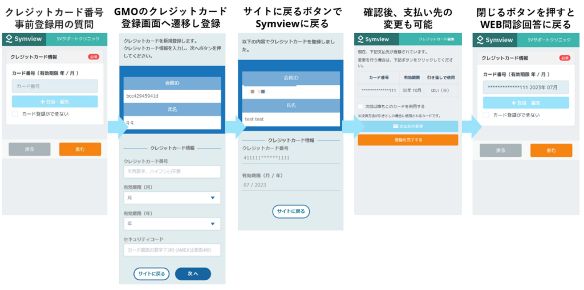
Task: Click the red 必須 badge in the first screen
Action: 94,57
